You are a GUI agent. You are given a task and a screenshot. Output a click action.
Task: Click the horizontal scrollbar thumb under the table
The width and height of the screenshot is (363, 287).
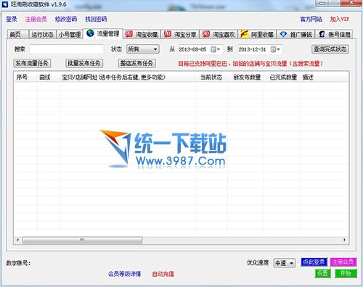coord(82,240)
